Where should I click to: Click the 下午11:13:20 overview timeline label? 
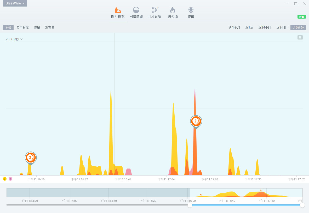(30, 201)
